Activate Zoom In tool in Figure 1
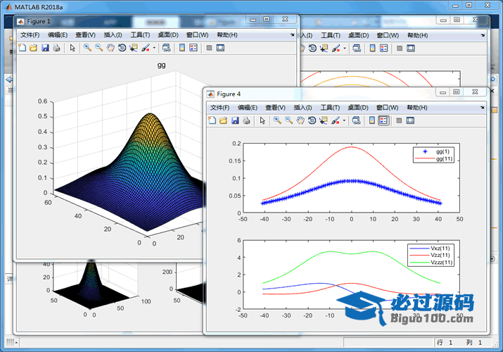The height and width of the screenshot is (352, 503). (87, 48)
